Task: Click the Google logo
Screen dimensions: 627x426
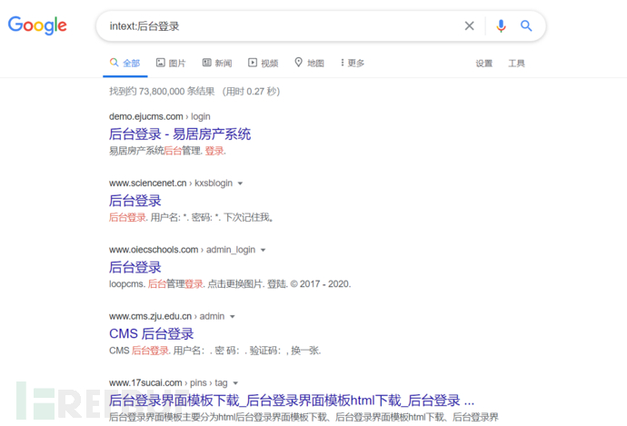Action: pos(37,25)
